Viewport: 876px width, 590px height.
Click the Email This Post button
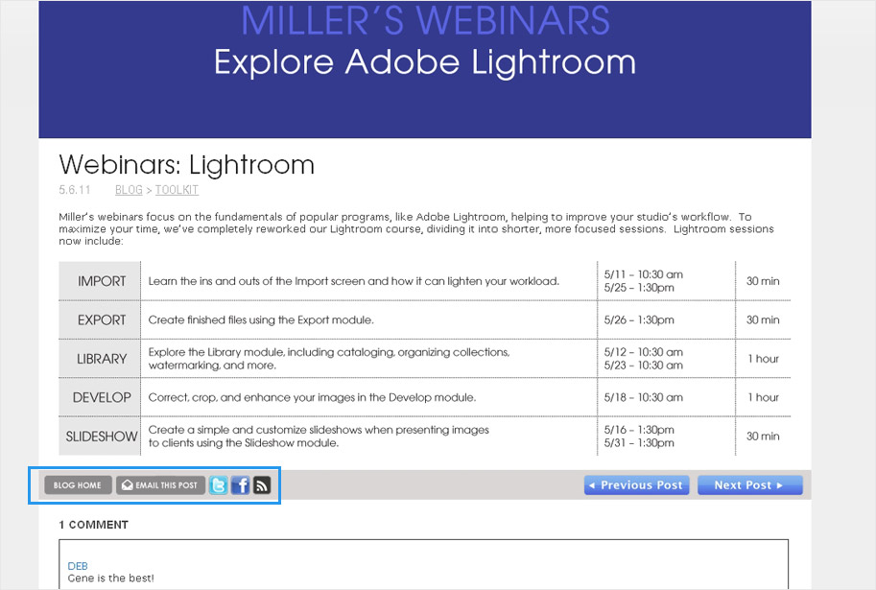tap(161, 485)
